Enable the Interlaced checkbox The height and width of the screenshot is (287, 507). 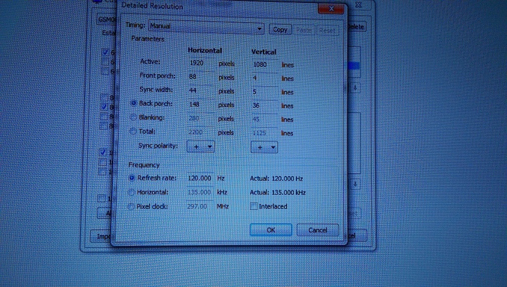(x=254, y=206)
